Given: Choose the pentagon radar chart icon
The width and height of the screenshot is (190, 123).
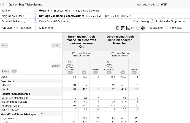Looking at the screenshot, I should [138, 28].
